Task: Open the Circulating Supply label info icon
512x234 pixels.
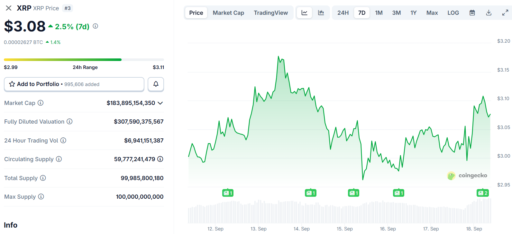Action: pos(59,159)
